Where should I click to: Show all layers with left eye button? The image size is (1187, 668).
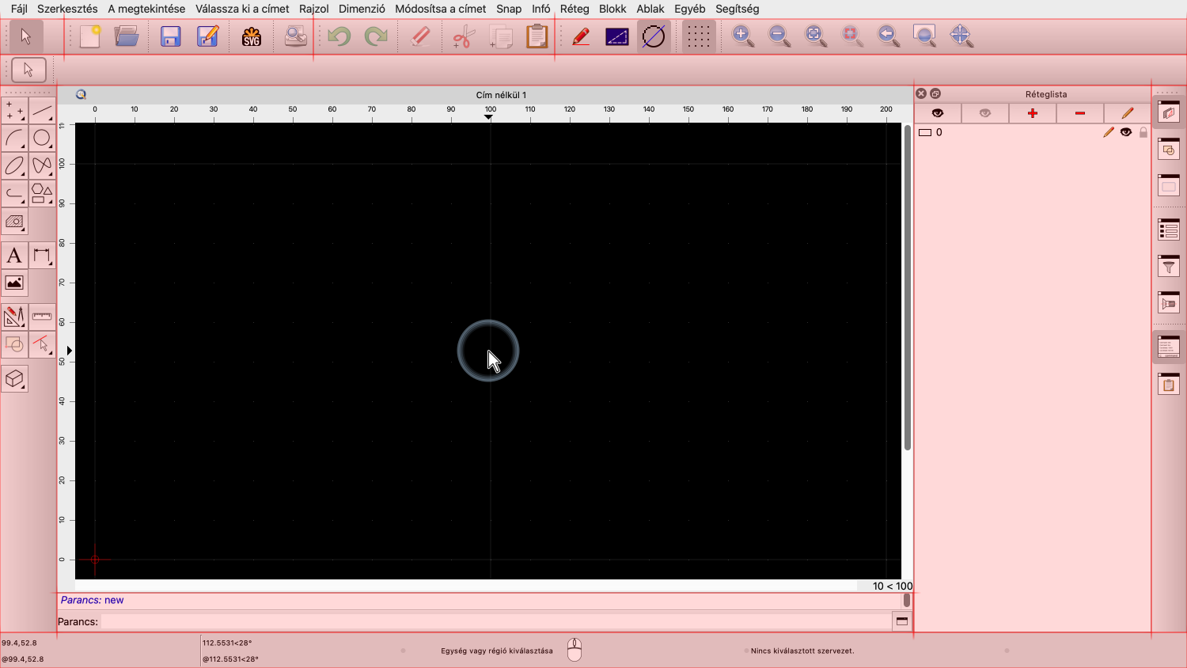tap(937, 113)
